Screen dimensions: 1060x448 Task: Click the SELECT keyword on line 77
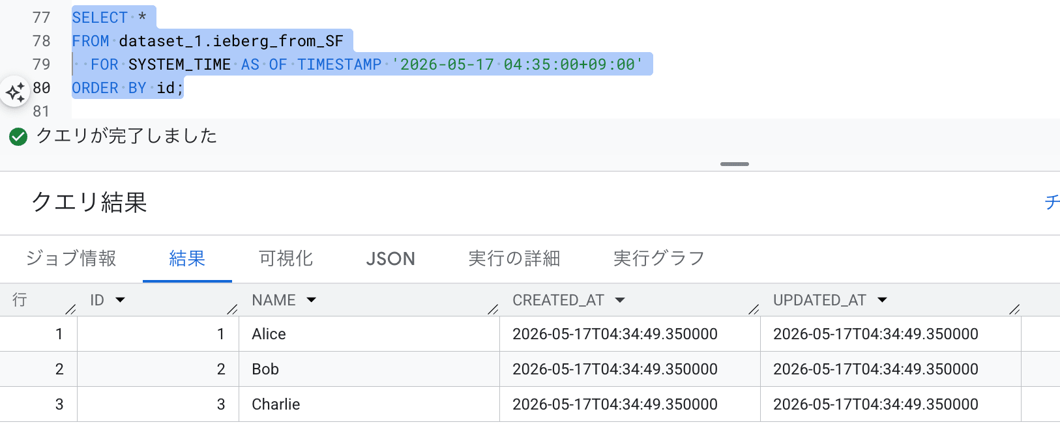[x=100, y=18]
